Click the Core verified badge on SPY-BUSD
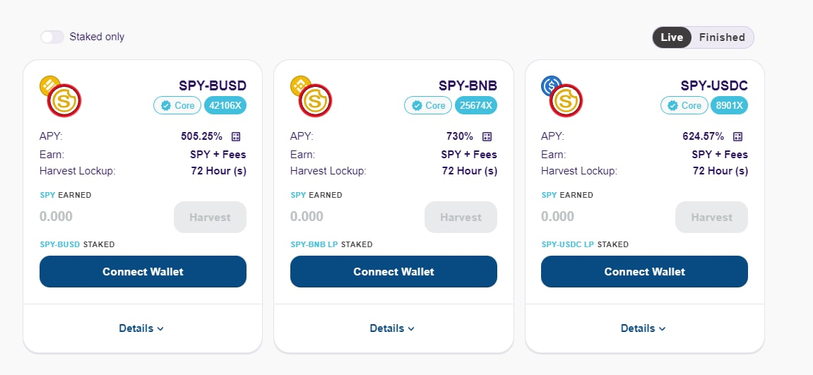This screenshot has width=813, height=375. [177, 105]
